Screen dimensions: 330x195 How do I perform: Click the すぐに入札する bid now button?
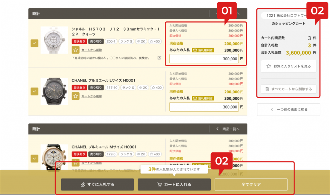[97, 184]
